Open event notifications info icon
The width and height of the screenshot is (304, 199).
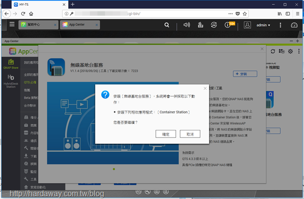click(x=227, y=25)
